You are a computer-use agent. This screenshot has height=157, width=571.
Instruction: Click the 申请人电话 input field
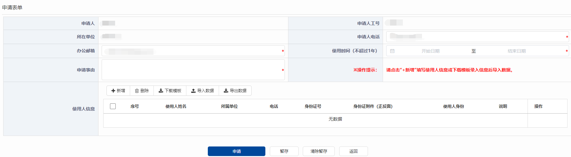coord(477,37)
